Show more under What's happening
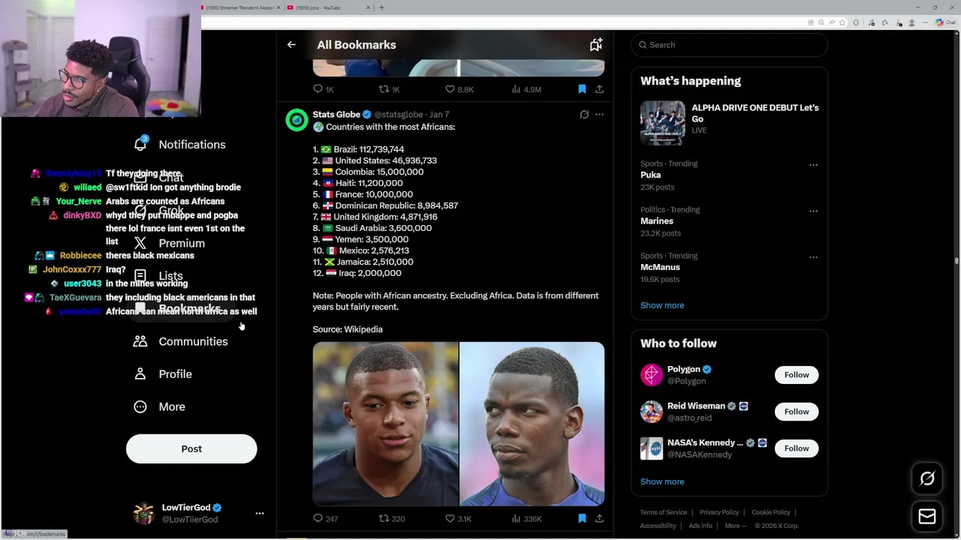961x540 pixels. pos(662,305)
